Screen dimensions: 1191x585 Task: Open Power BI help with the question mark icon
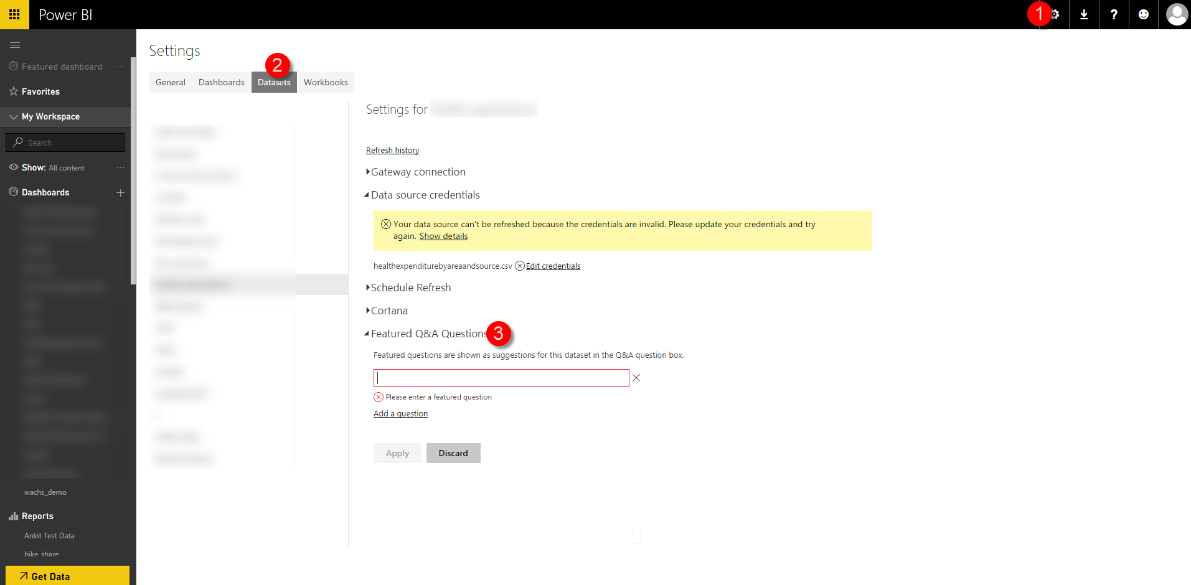point(1114,14)
